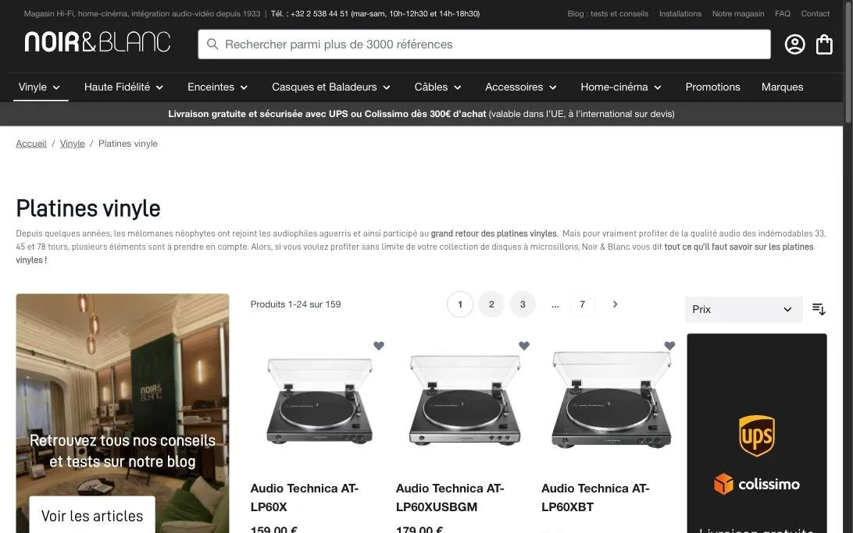Open the Installations link
Viewport: 853px width, 533px height.
[x=680, y=13]
